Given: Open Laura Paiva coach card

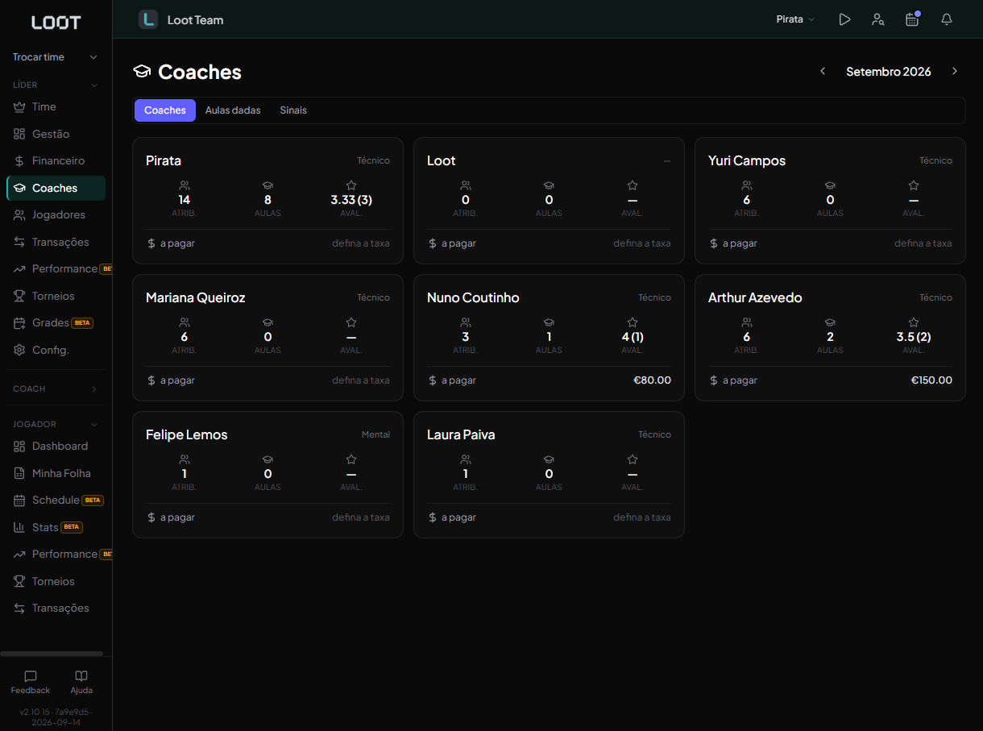Looking at the screenshot, I should point(549,475).
